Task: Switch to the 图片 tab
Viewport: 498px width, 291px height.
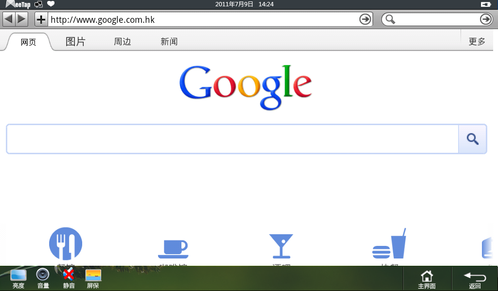Action: tap(75, 42)
